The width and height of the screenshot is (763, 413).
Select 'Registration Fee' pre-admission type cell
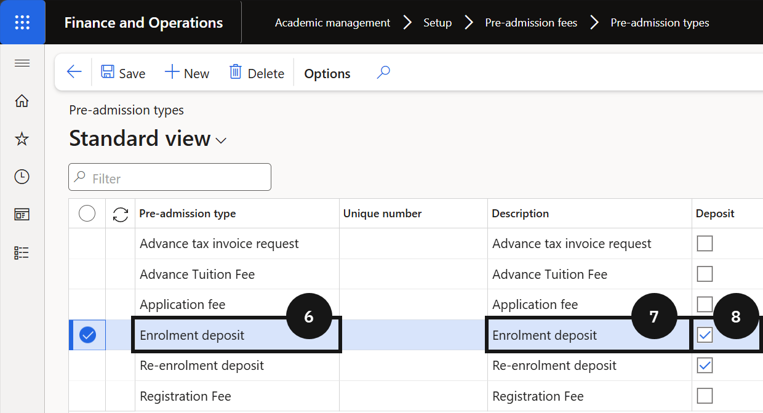[237, 396]
